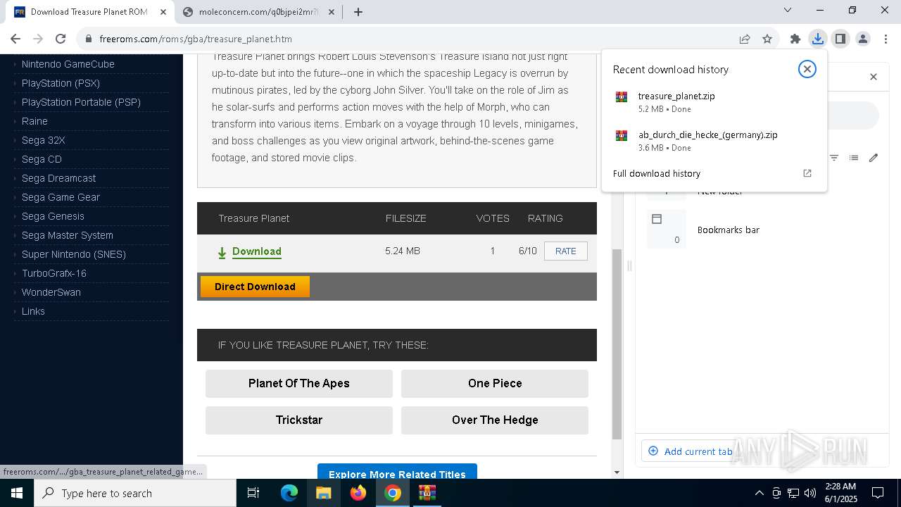Image resolution: width=901 pixels, height=507 pixels.
Task: Open WinRAR from taskbar
Action: [427, 493]
